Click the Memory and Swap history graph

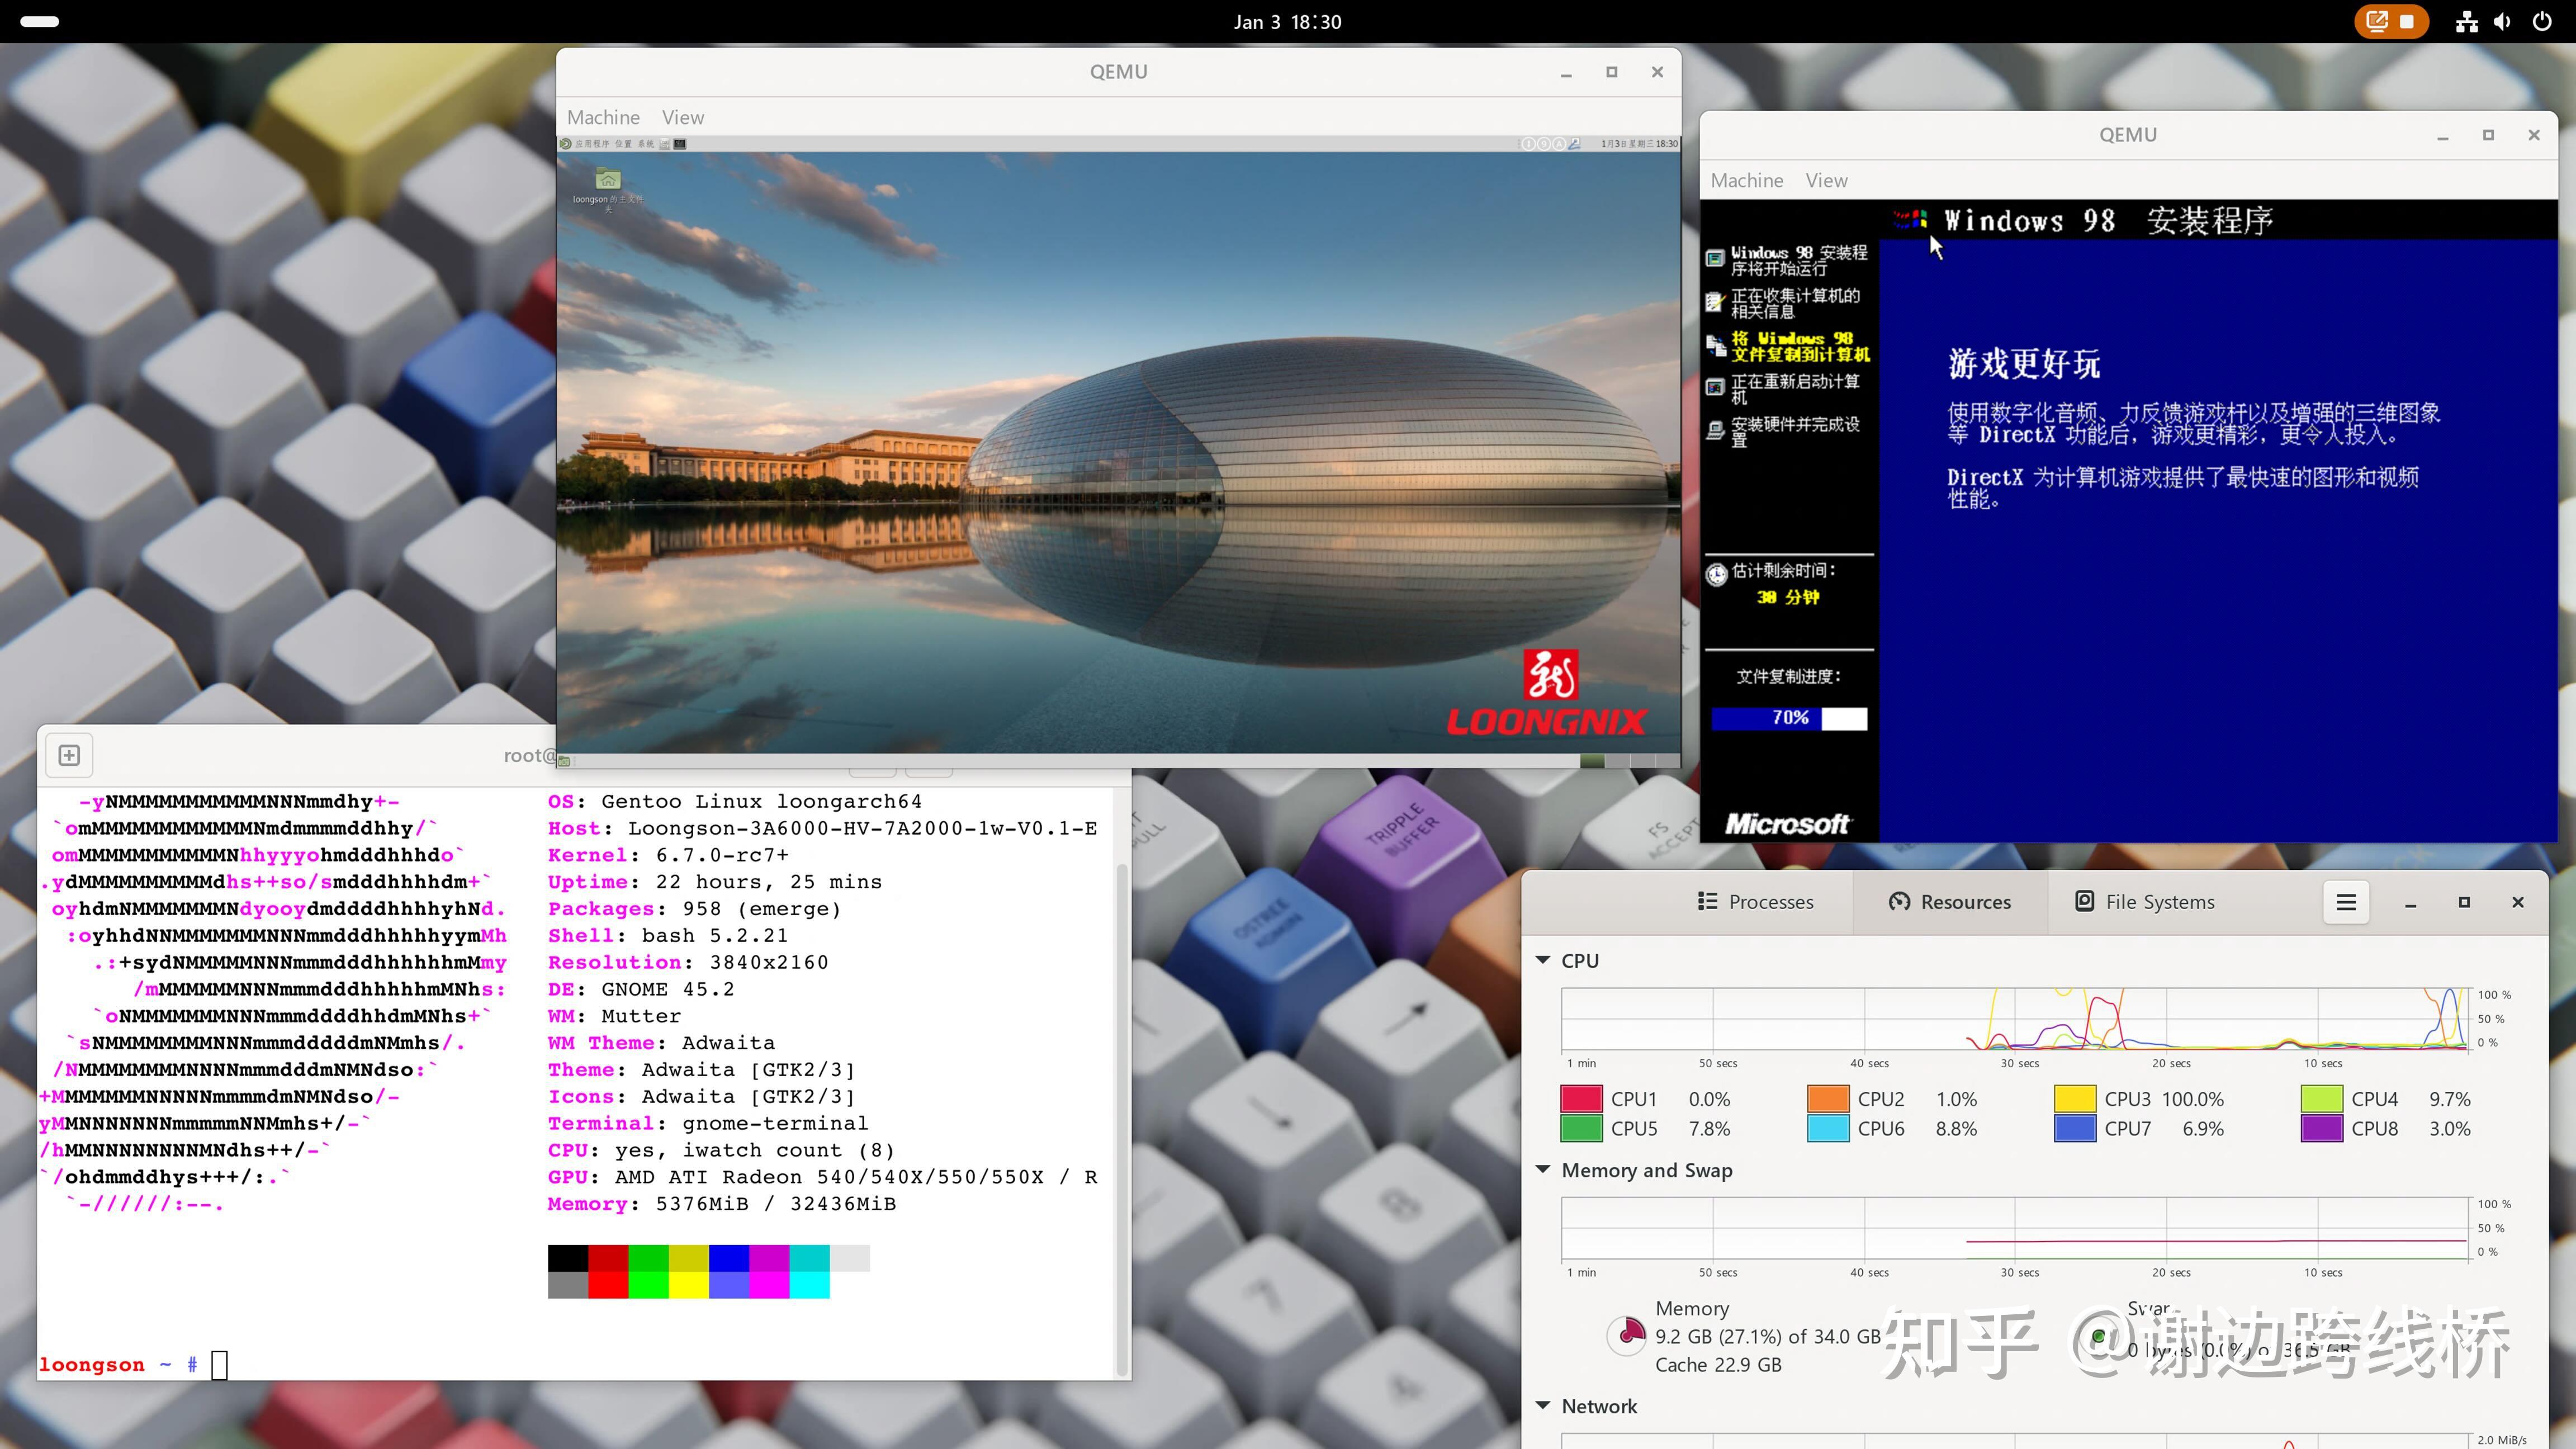pos(2014,1228)
